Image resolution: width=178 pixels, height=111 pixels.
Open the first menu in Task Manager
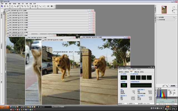(120, 69)
